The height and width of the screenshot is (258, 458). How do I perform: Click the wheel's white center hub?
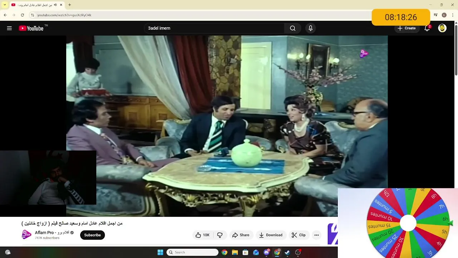coord(408,224)
